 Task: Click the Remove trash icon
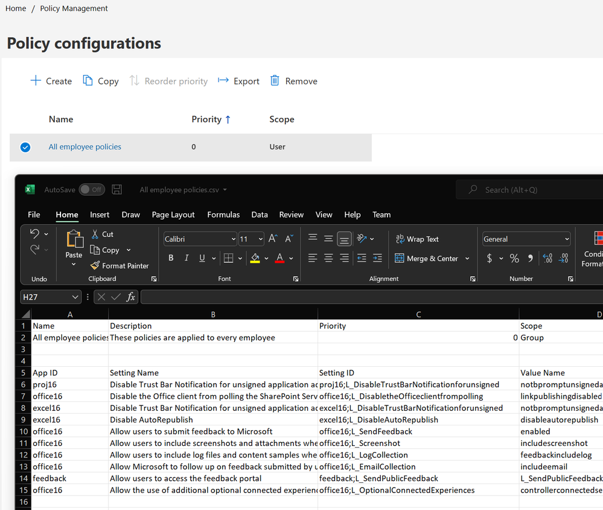275,80
